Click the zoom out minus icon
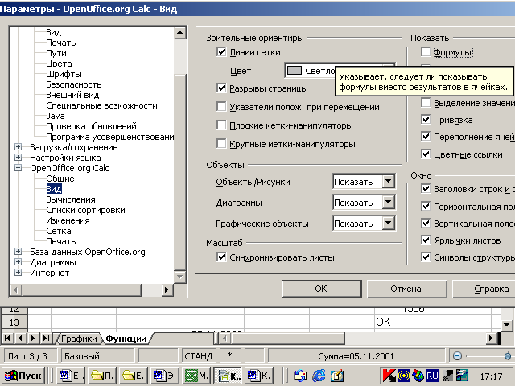515x386 pixels. point(457,355)
